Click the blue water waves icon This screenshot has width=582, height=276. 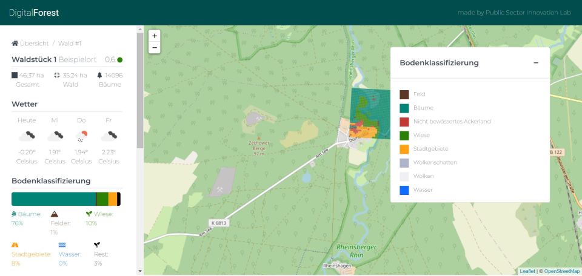click(62, 245)
